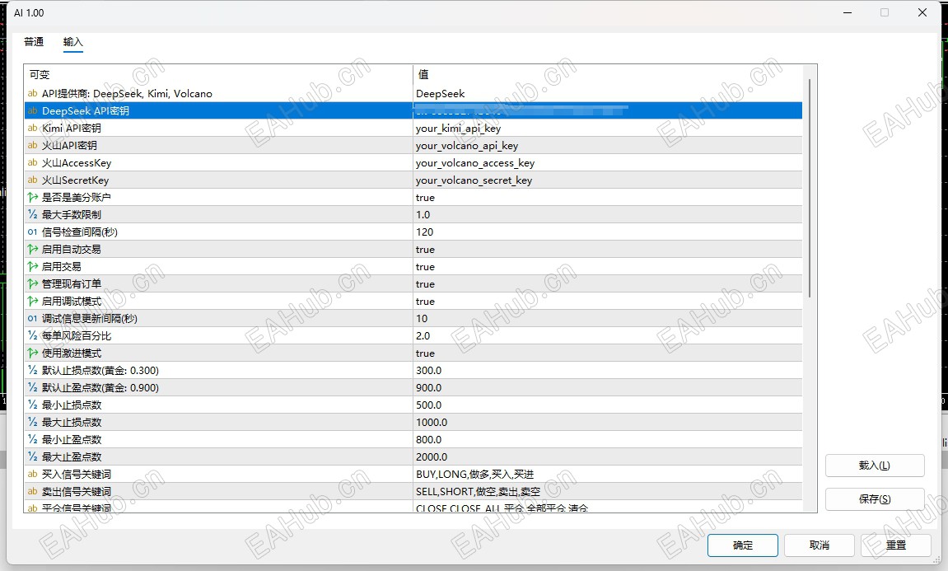The width and height of the screenshot is (948, 571).
Task: Click the 900.0 default take profit value
Action: pos(428,388)
